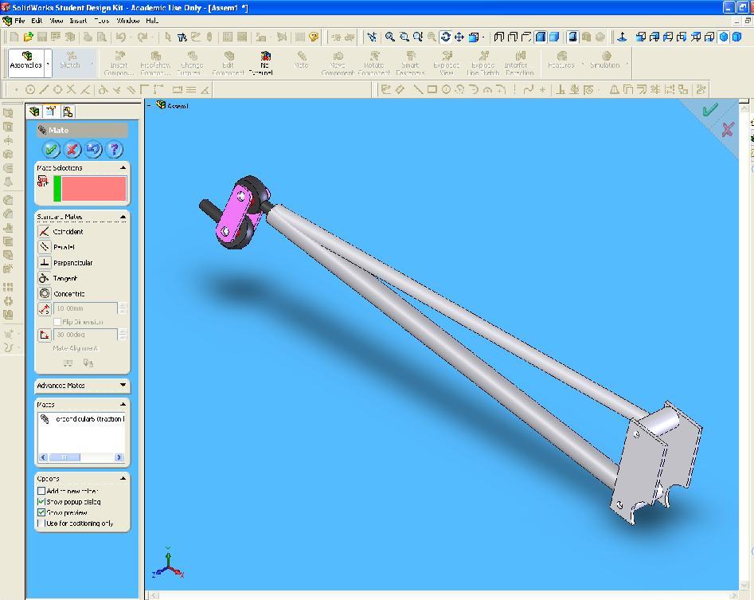754x600 pixels.
Task: Activate the Rotate View toolbar icon
Action: pos(445,37)
